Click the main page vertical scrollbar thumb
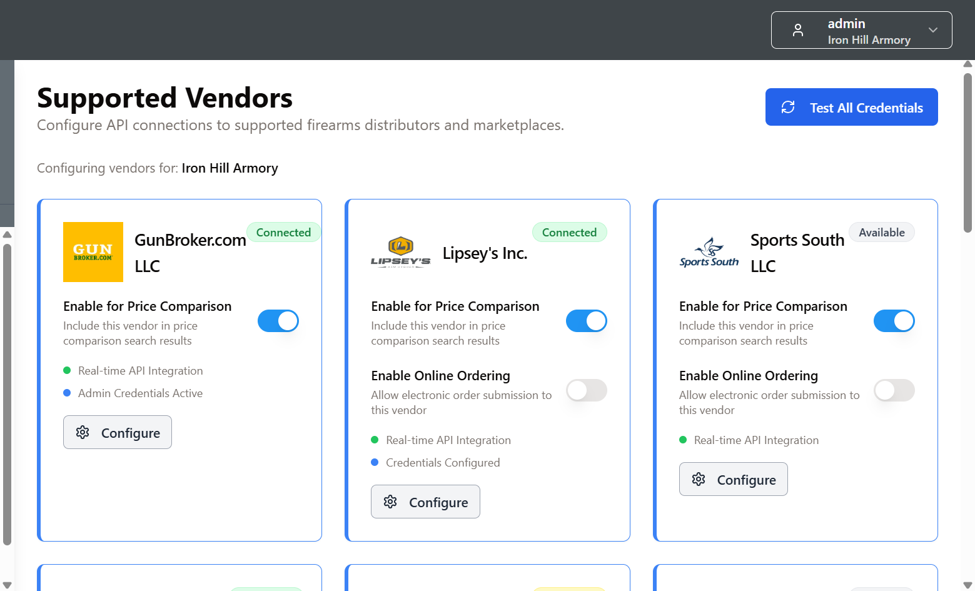This screenshot has width=975, height=591. (x=968, y=153)
